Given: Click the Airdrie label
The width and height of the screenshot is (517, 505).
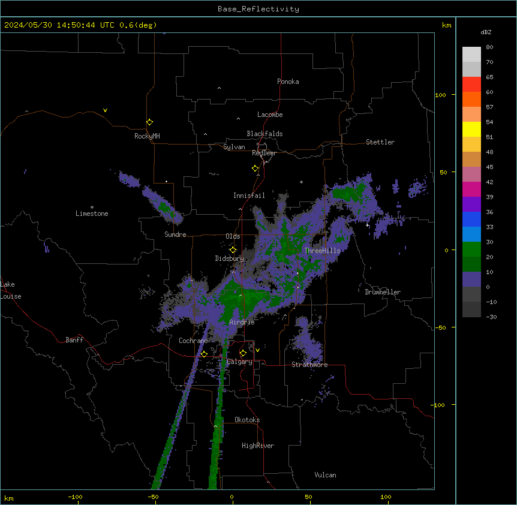Looking at the screenshot, I should [x=242, y=322].
